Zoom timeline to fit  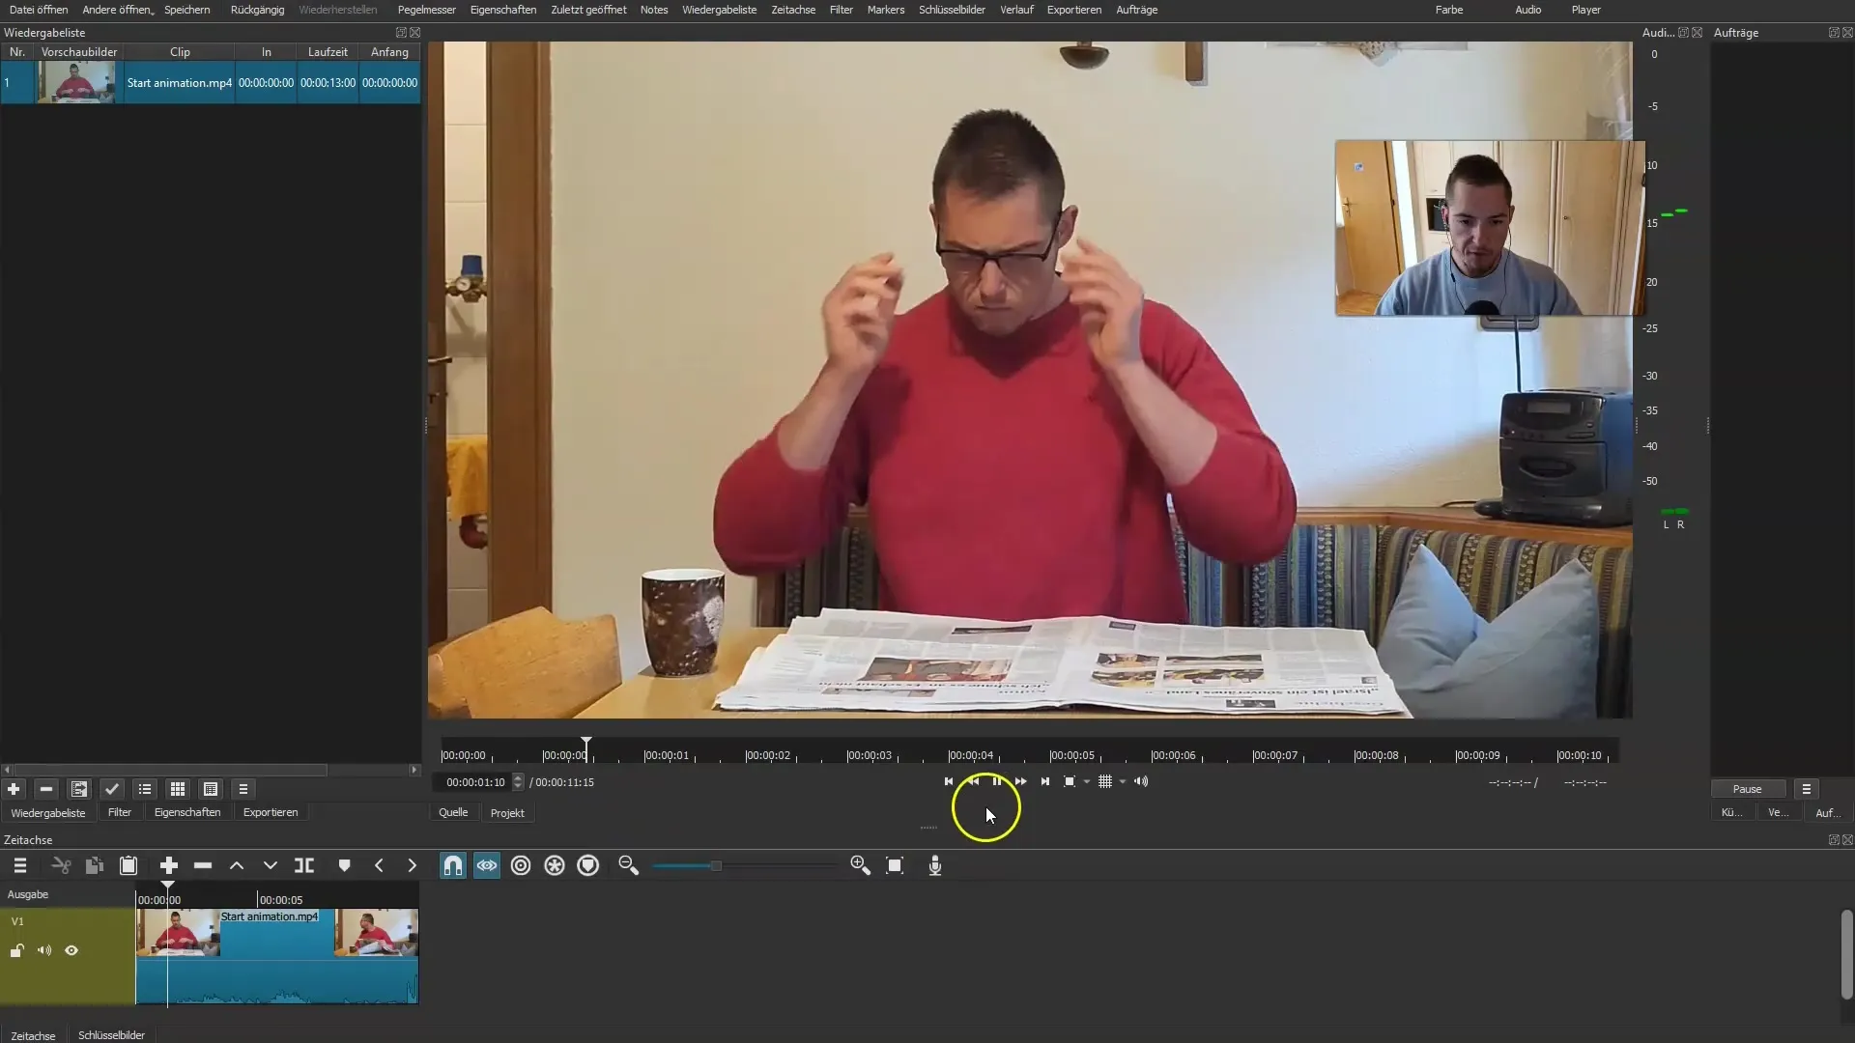click(895, 866)
